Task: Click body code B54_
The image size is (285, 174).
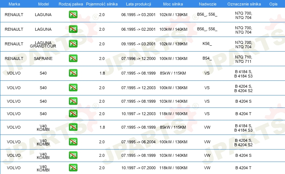Action: [207, 58]
